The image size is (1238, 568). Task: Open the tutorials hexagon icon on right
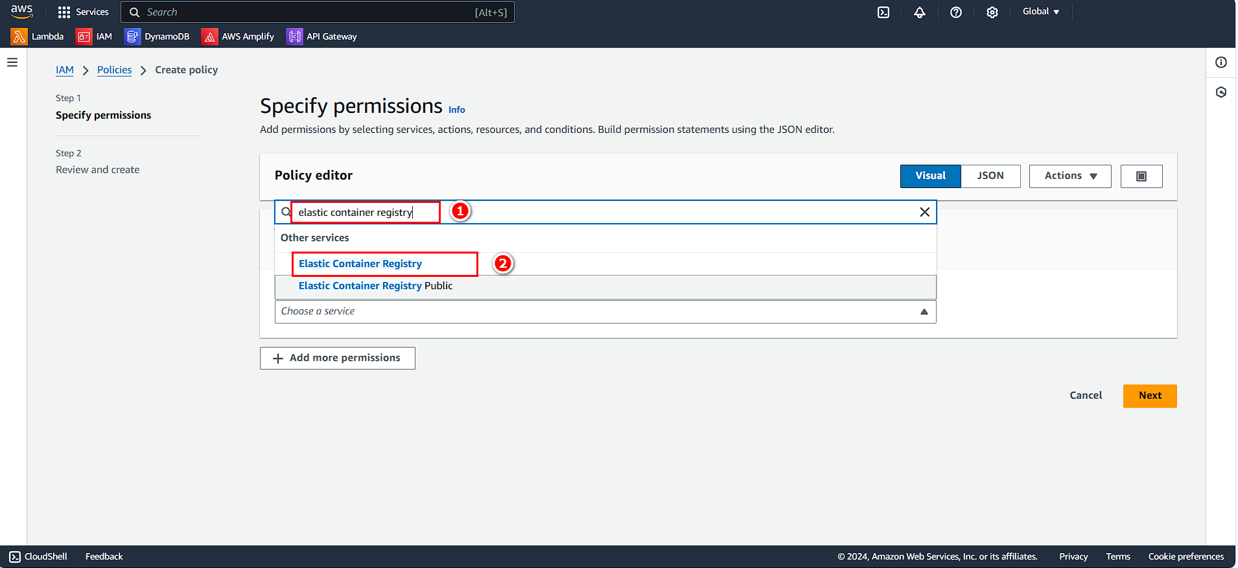1221,92
